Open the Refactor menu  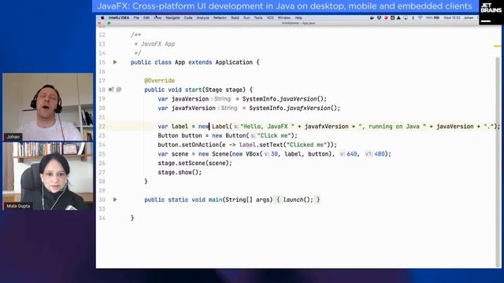pos(220,18)
